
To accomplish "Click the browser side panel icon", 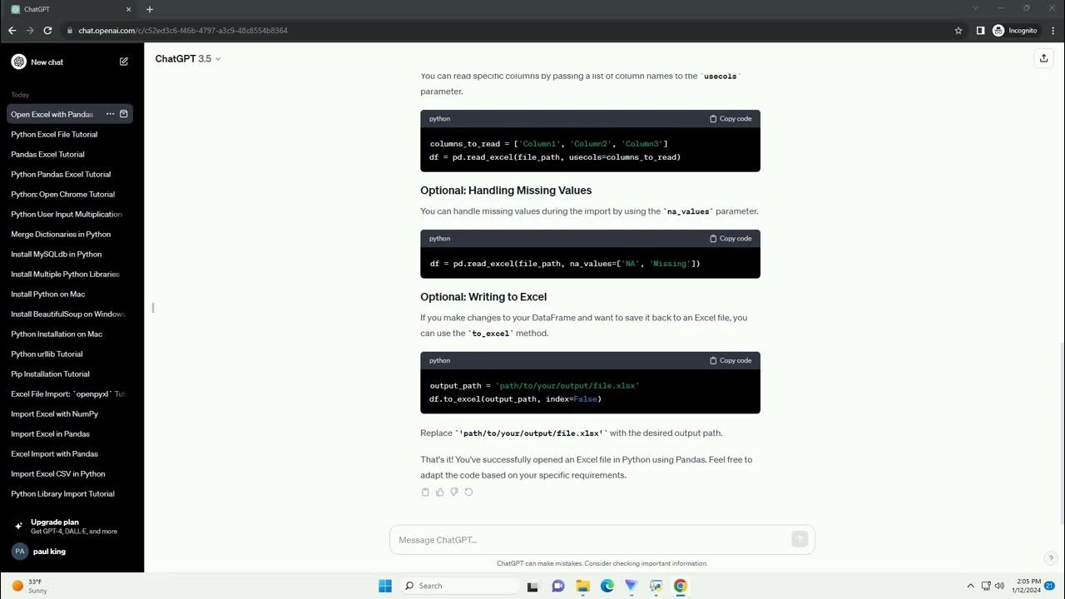I will point(980,30).
